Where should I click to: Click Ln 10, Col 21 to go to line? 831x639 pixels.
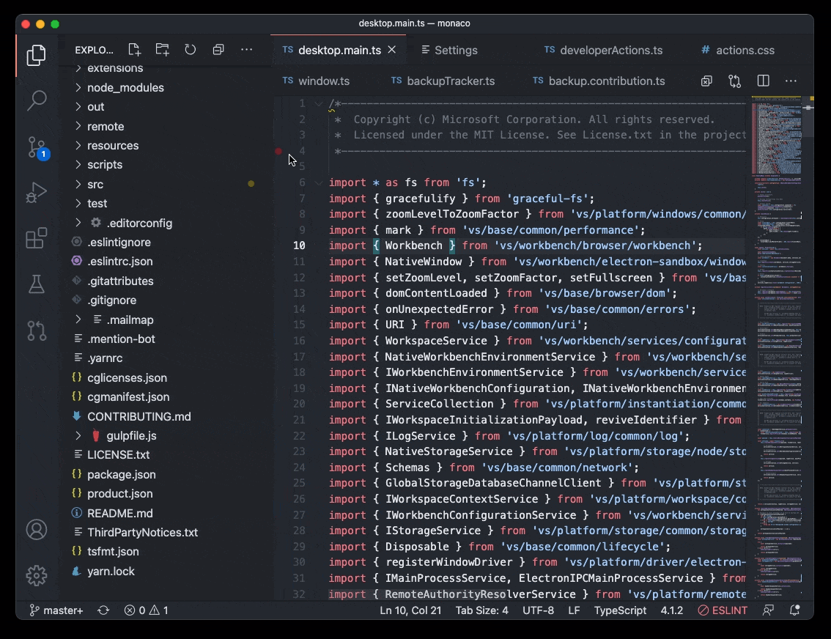[x=410, y=610]
